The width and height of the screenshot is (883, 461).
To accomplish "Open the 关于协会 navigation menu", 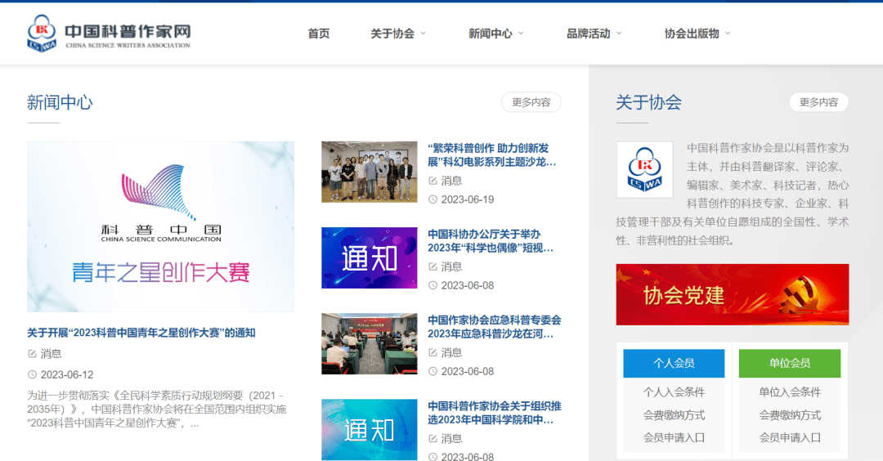I will (x=392, y=34).
